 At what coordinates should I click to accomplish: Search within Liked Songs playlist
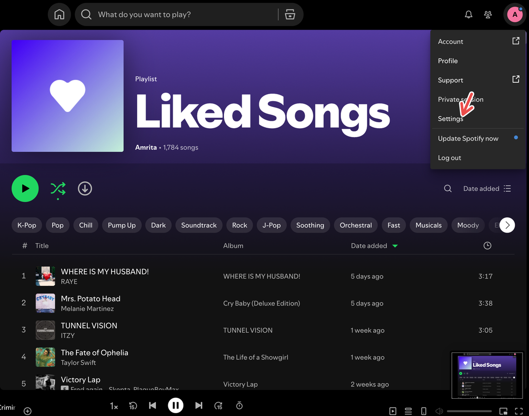[448, 188]
